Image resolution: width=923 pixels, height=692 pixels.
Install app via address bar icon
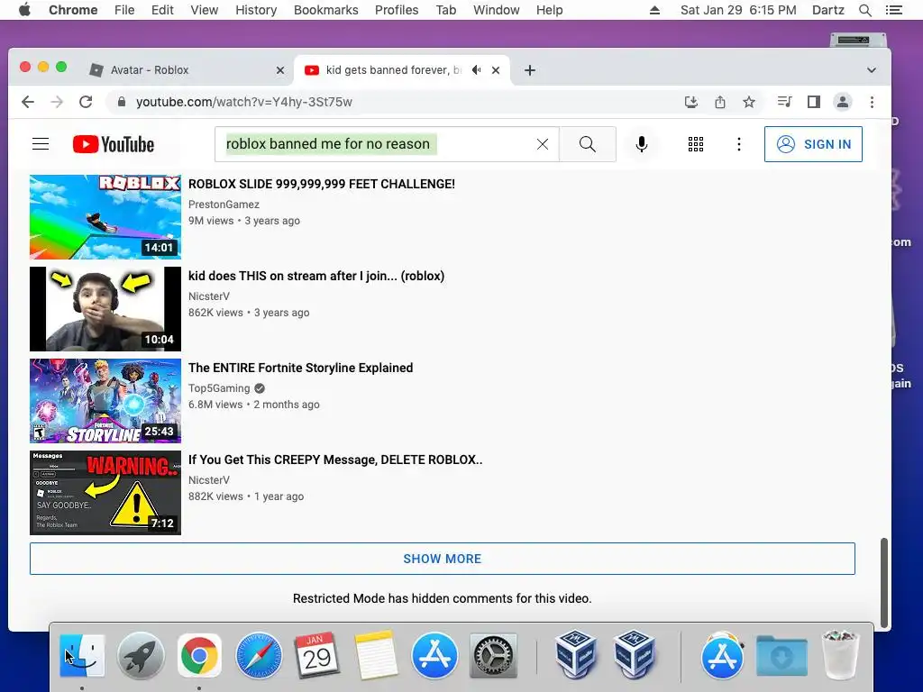[x=691, y=102]
